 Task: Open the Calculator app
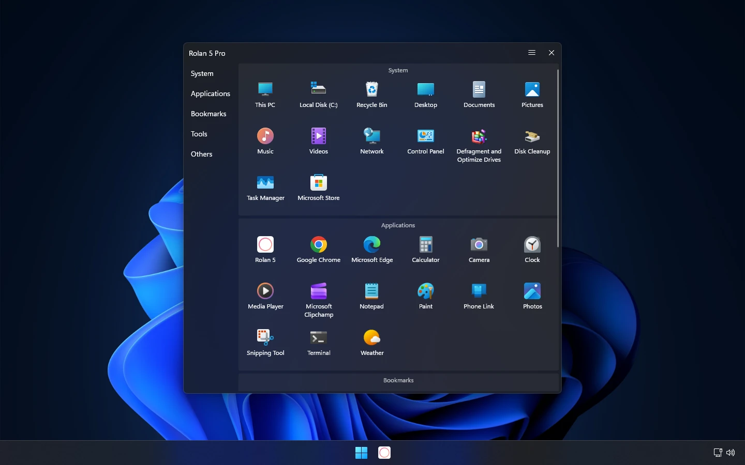coord(426,250)
